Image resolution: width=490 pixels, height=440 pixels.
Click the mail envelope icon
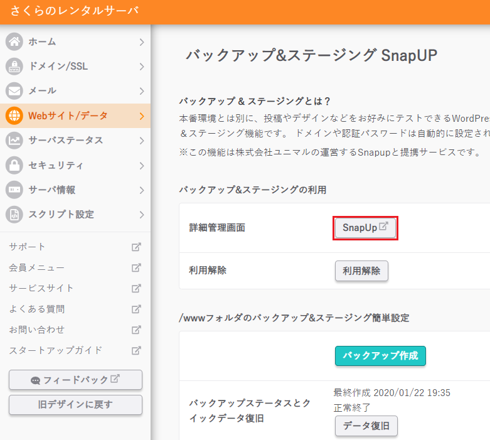pos(14,91)
